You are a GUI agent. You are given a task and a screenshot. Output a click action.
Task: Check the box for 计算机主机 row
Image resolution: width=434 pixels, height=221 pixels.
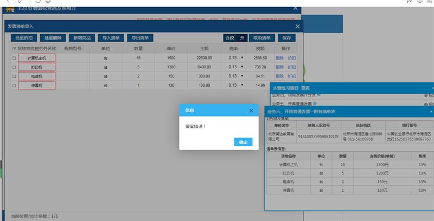point(14,58)
